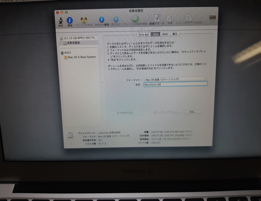Click the file count 268,320
This screenshot has height=201, width=261.
pos(156,143)
